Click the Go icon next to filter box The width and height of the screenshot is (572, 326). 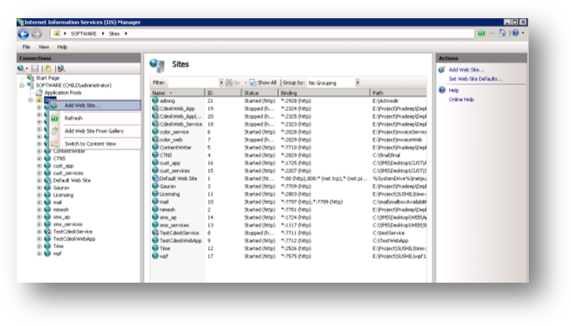[x=229, y=83]
